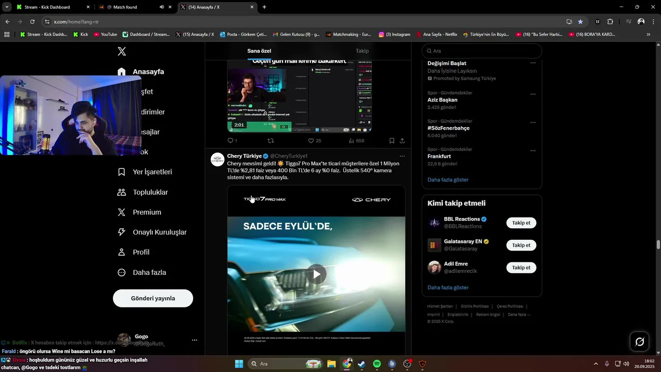Show more trends via Daha fazla göster
The width and height of the screenshot is (661, 372).
point(448,180)
